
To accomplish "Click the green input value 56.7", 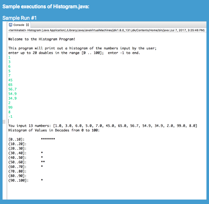I will (x=12, y=89).
